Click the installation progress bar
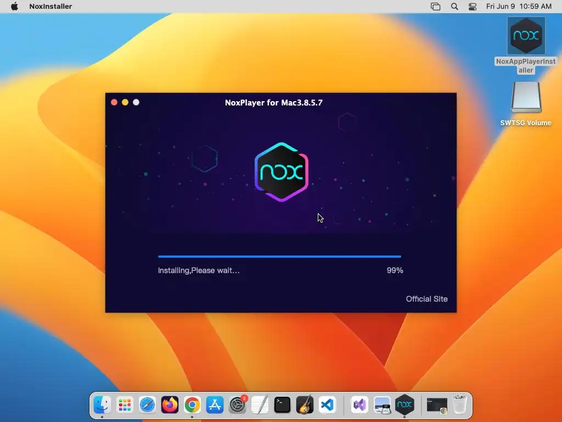The width and height of the screenshot is (562, 422). [x=279, y=257]
